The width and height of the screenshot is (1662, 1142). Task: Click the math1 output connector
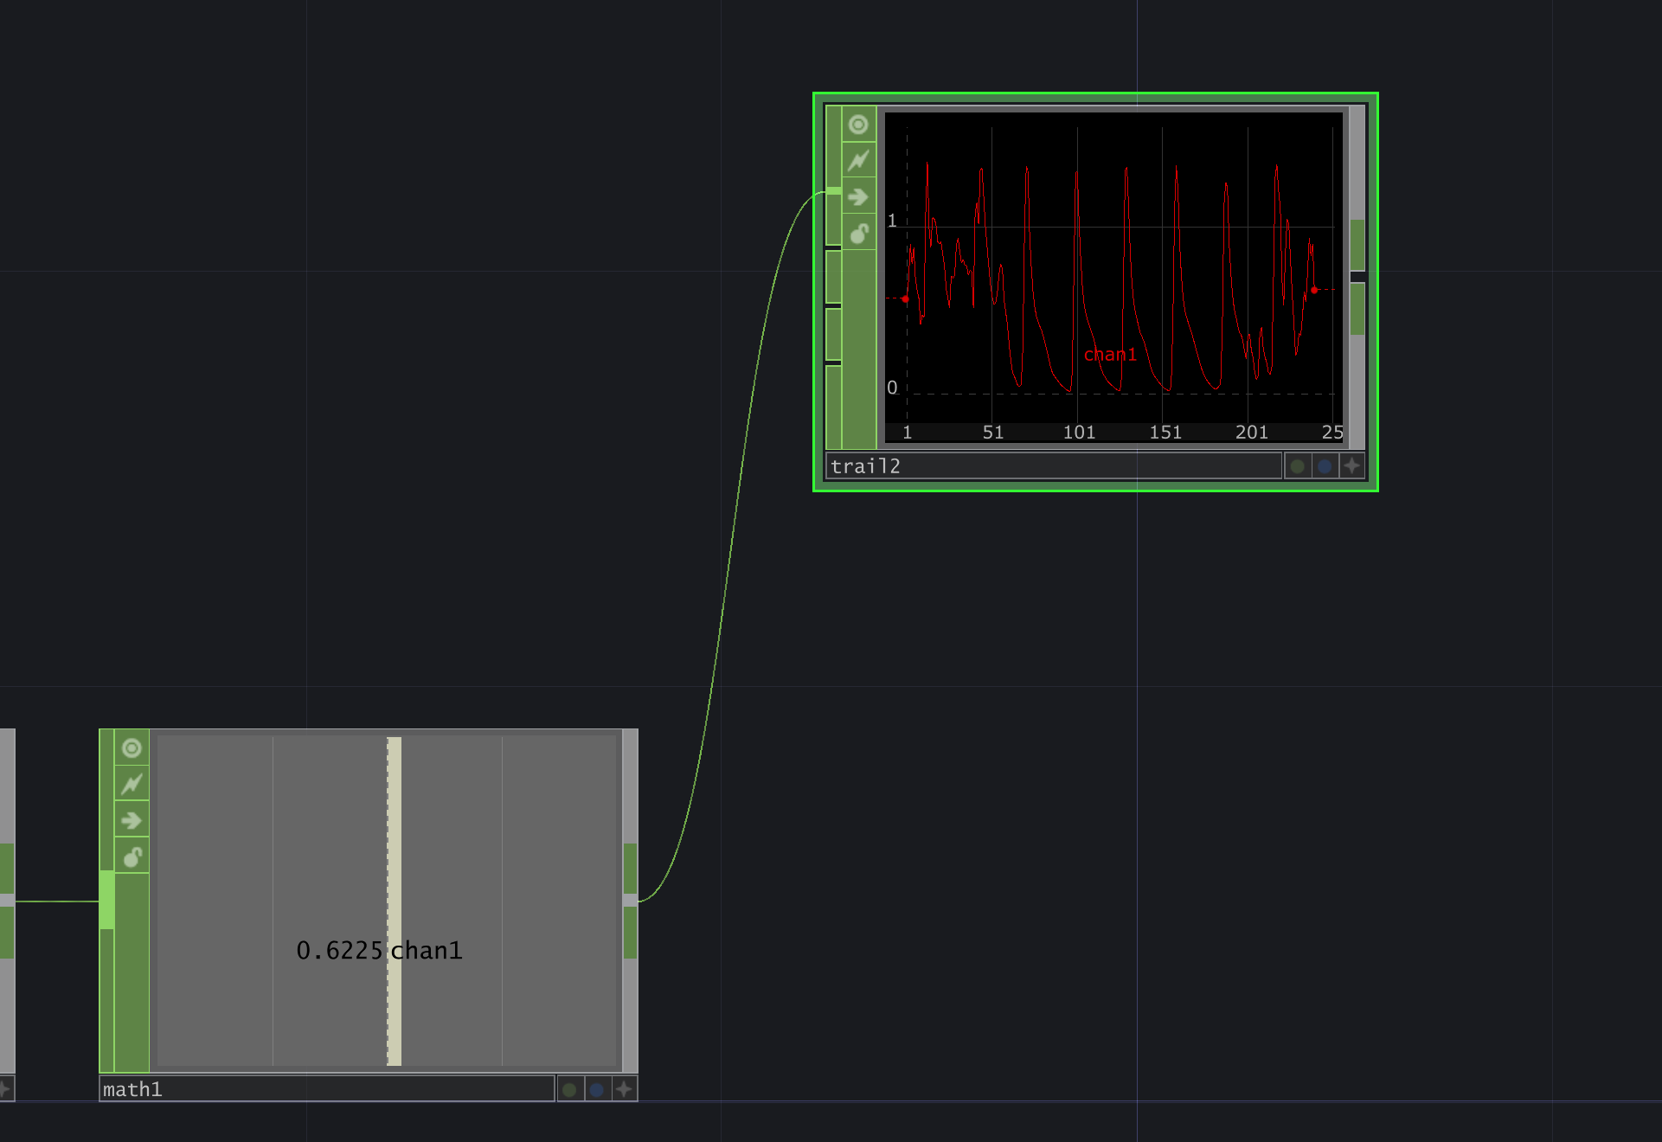pyautogui.click(x=631, y=901)
